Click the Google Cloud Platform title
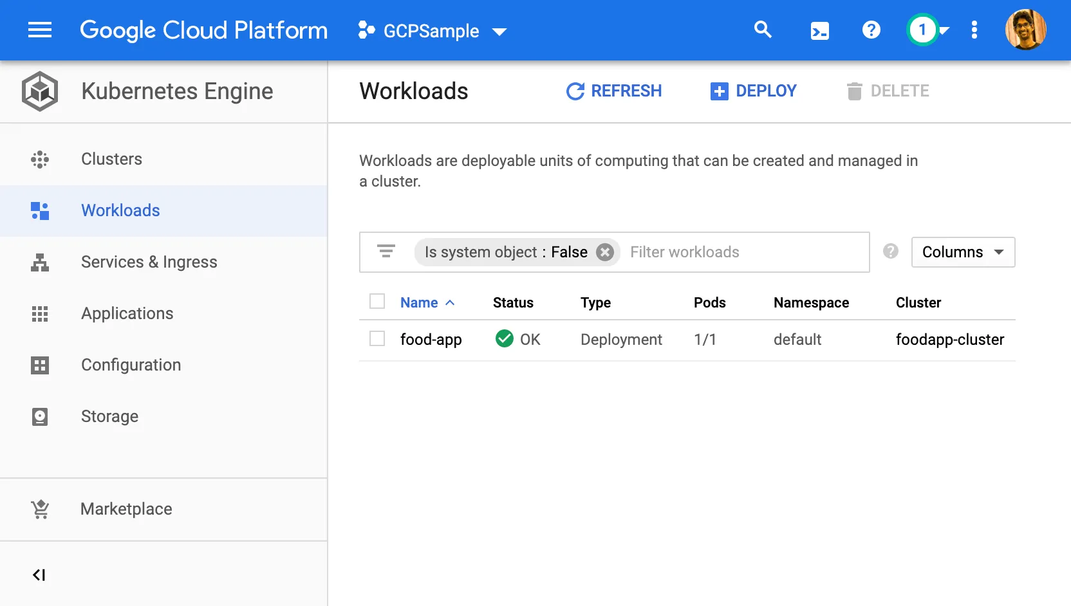Viewport: 1071px width, 606px height. (204, 30)
